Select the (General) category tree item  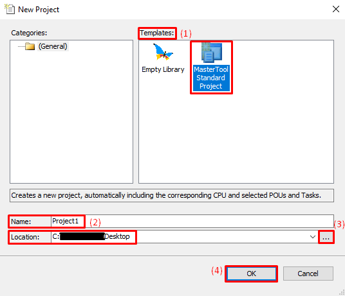(x=53, y=46)
